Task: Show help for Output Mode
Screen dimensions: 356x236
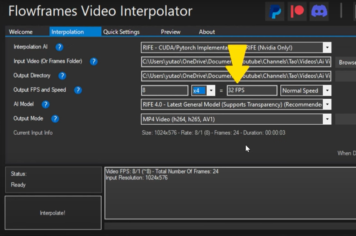Action: point(55,119)
